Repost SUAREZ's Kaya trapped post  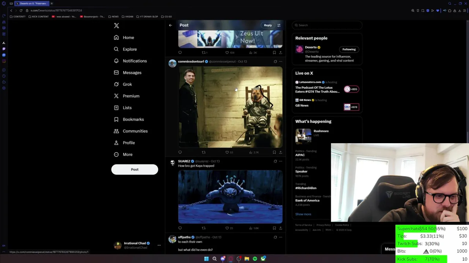click(x=204, y=228)
